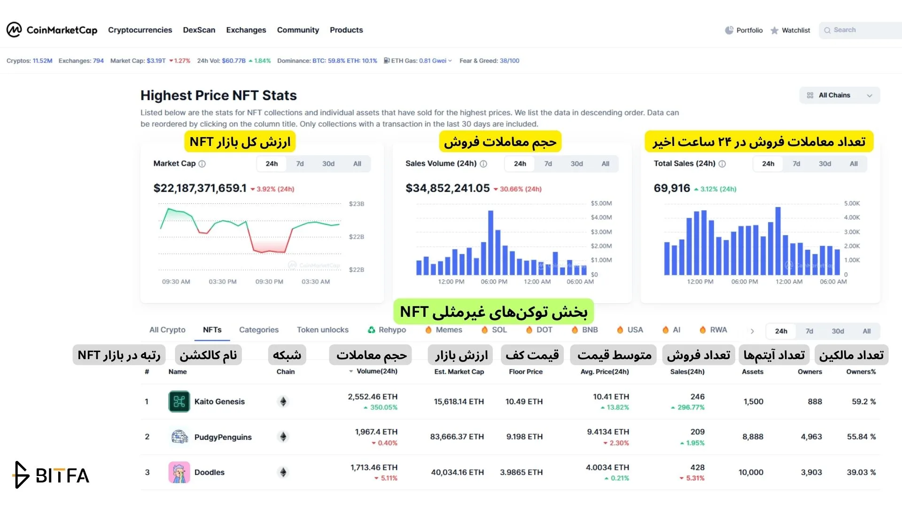Open the Doodles collection name
Screen dimensions: 902x507
click(x=210, y=472)
